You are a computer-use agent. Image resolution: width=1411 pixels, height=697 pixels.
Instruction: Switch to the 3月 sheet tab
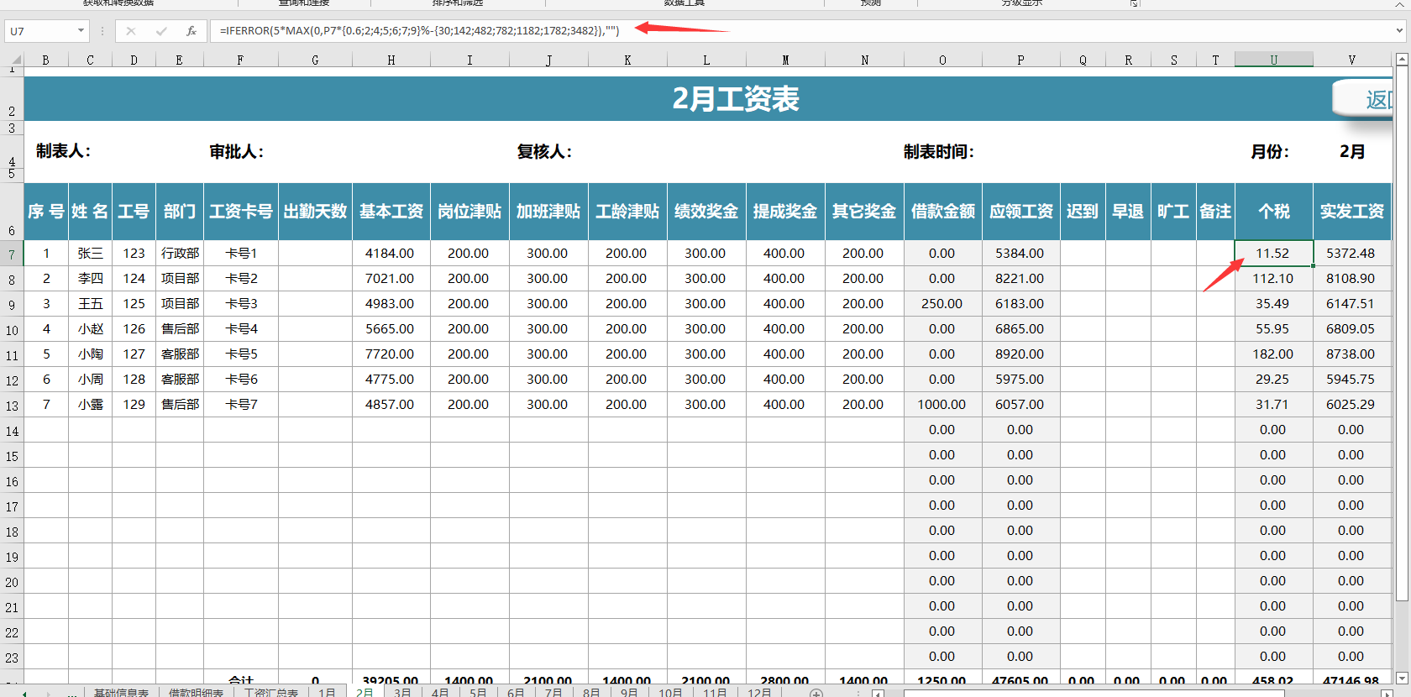tap(402, 692)
